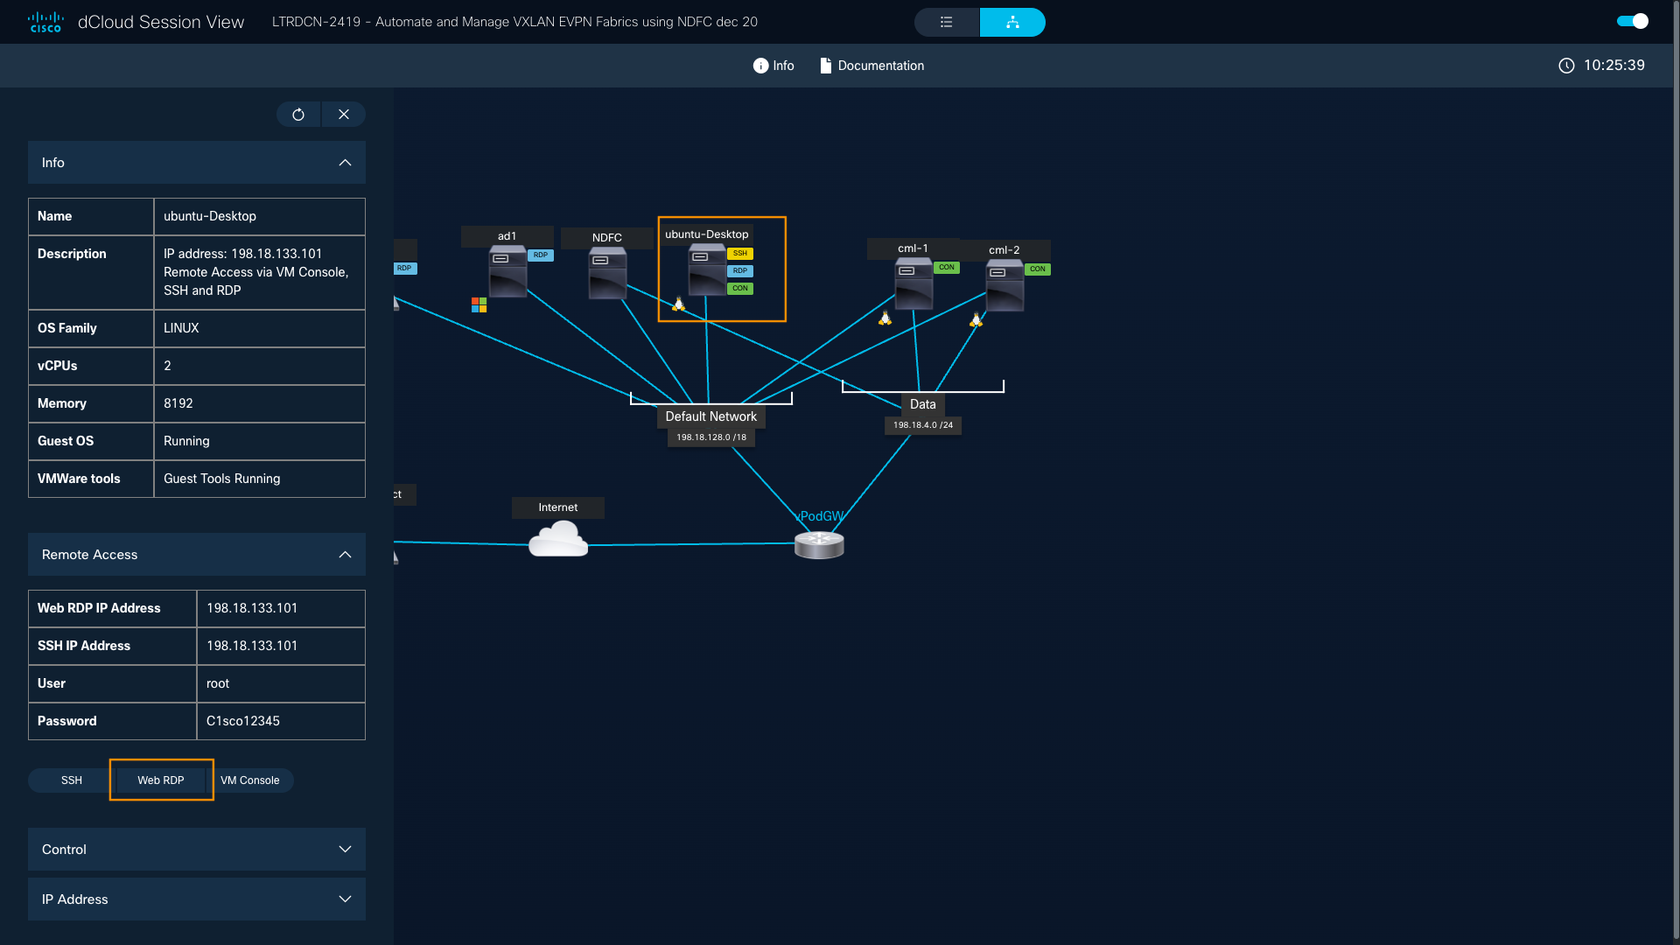The height and width of the screenshot is (945, 1680).
Task: Select the Data network label
Action: pyautogui.click(x=922, y=405)
